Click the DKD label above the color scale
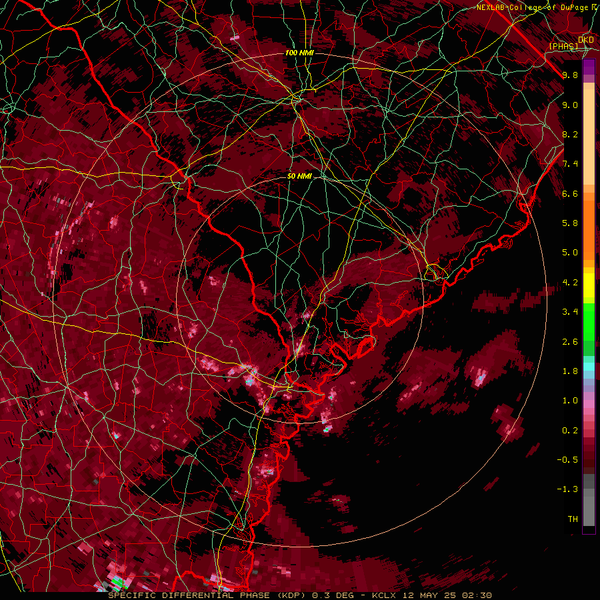 586,40
